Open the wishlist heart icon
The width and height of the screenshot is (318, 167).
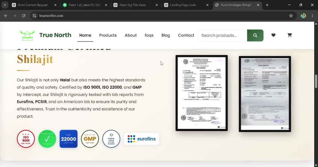[x=273, y=35]
